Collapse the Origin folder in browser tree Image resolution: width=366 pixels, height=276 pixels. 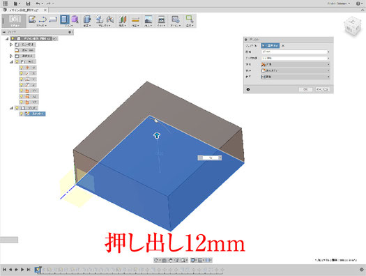[11, 62]
